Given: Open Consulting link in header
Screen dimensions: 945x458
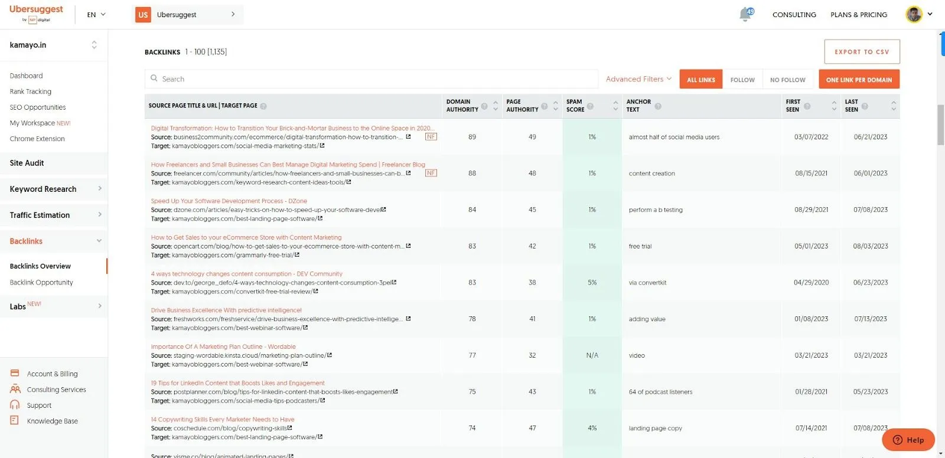Looking at the screenshot, I should [x=794, y=15].
